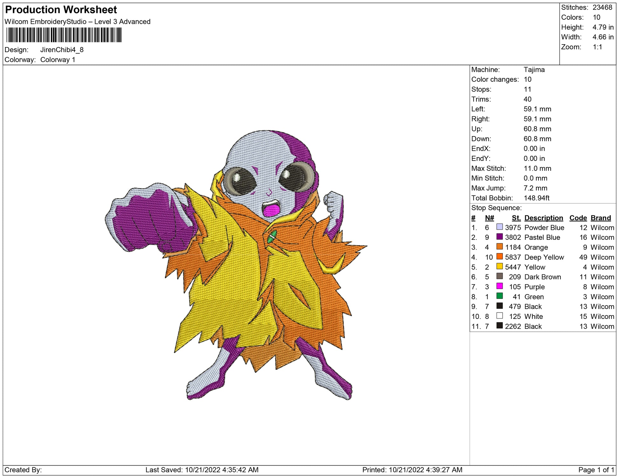Select the magenta Purple swatch

click(x=499, y=286)
